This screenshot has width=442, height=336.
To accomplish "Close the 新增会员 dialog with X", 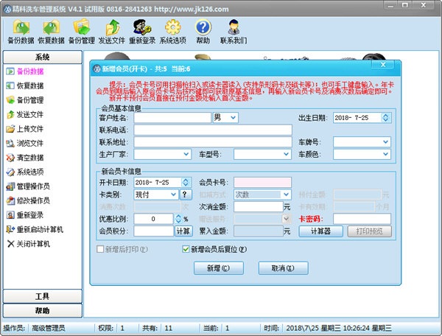I will click(383, 65).
